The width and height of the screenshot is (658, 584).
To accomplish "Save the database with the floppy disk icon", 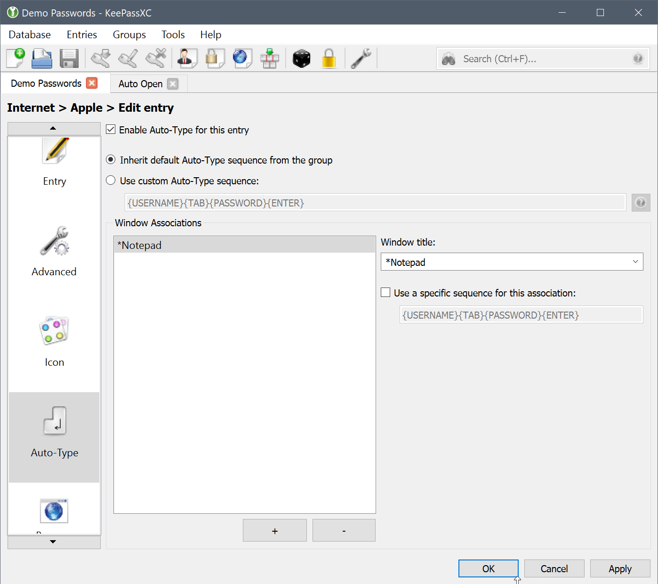I will pos(69,58).
